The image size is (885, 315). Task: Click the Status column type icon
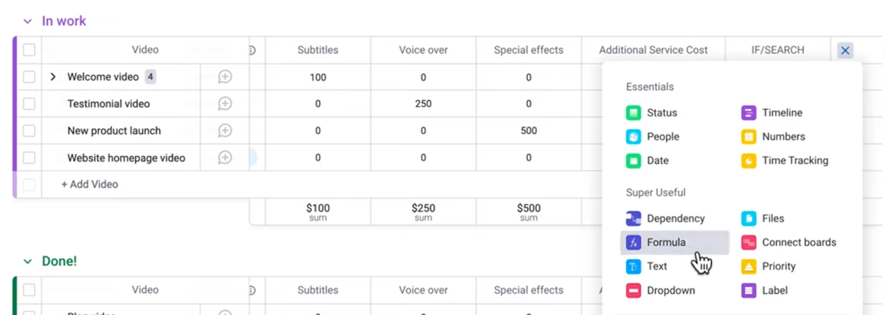tap(634, 113)
